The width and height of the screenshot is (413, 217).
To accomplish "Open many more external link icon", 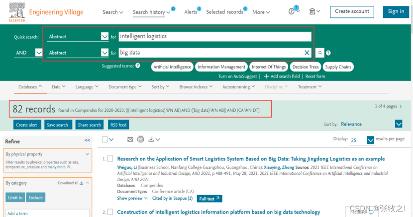I will coord(69,167).
